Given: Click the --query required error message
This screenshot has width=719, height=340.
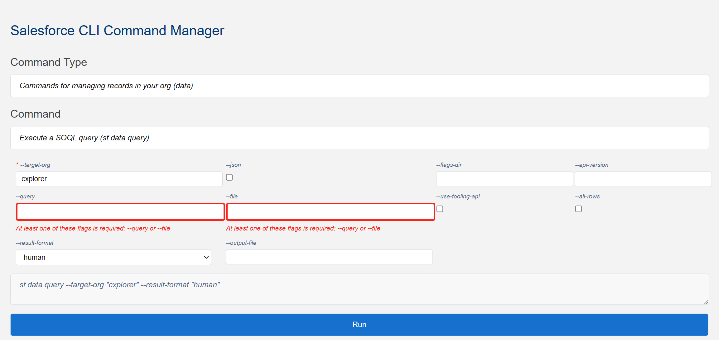Looking at the screenshot, I should (93, 228).
